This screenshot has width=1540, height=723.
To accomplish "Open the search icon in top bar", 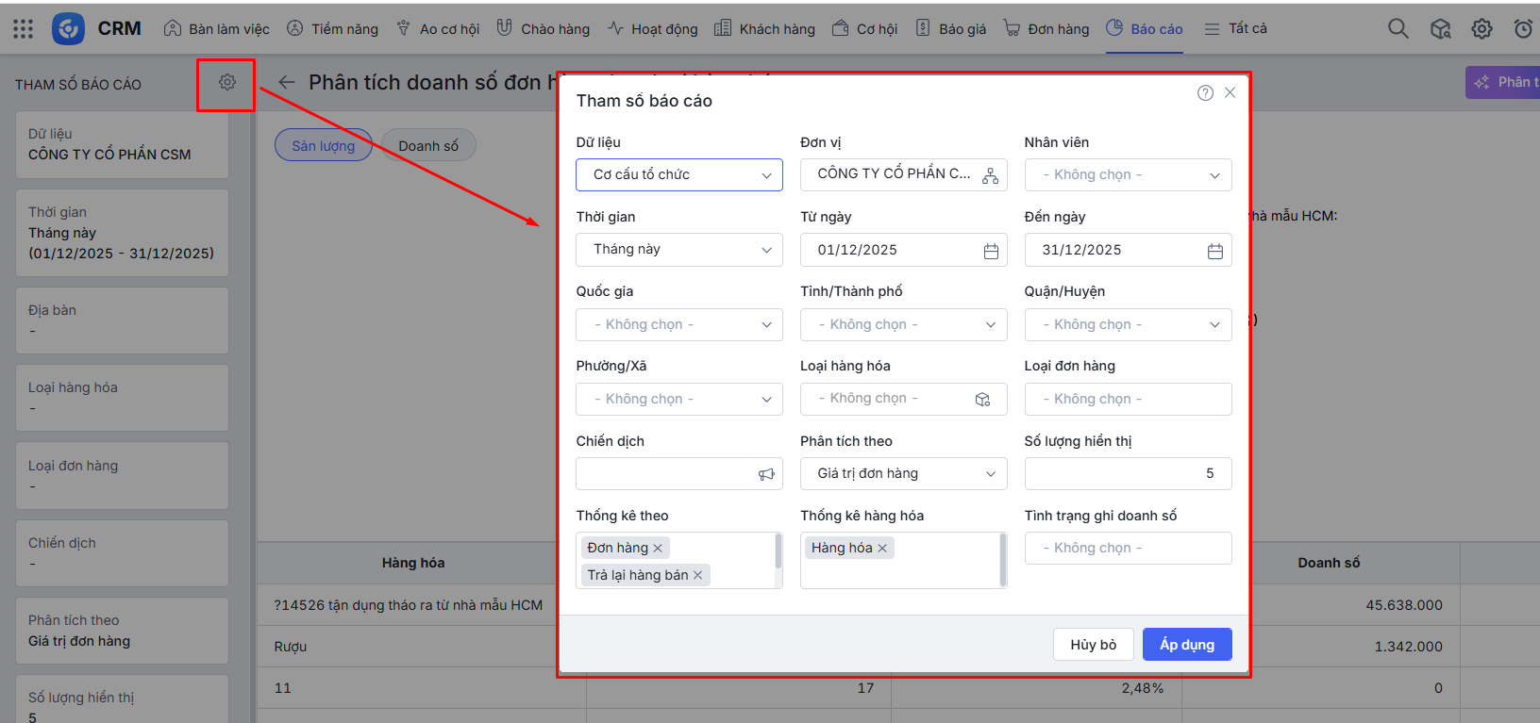I will (x=1398, y=29).
